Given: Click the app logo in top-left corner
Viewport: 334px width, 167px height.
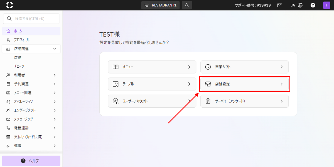Looking at the screenshot, I should pos(9,5).
